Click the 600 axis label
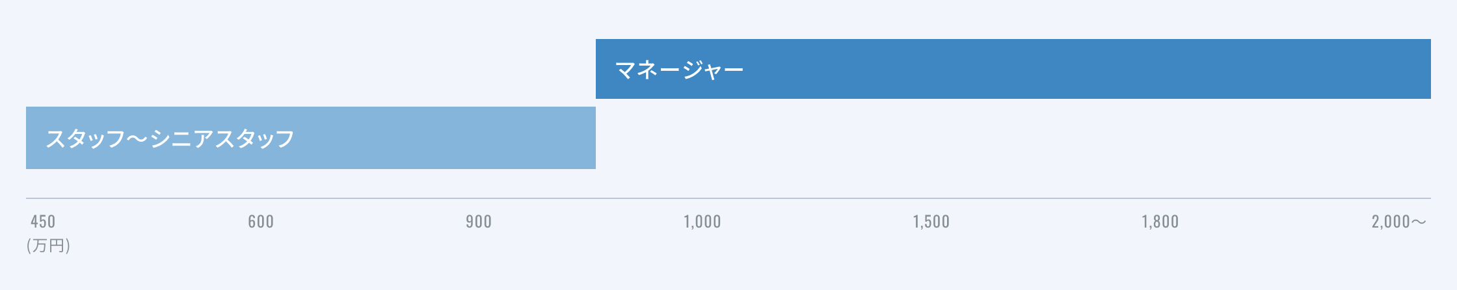Screen dimensions: 1457x290 [x=261, y=222]
